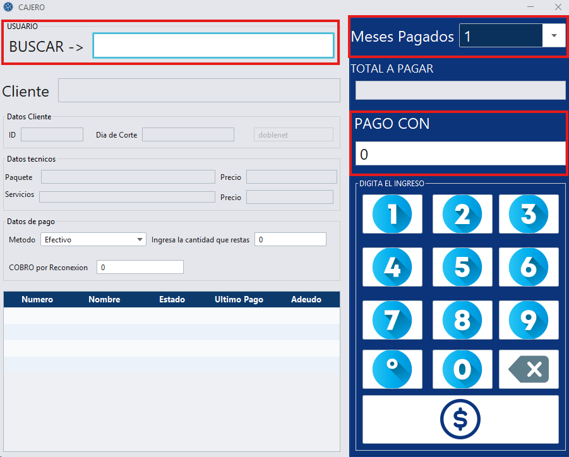Screen dimensions: 569x457
Task: Click the COBRO por Reconexion field
Action: 140,268
